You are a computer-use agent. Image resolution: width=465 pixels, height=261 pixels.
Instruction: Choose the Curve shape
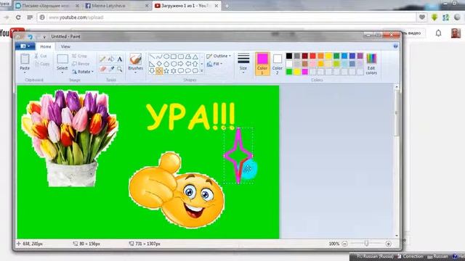(159, 57)
